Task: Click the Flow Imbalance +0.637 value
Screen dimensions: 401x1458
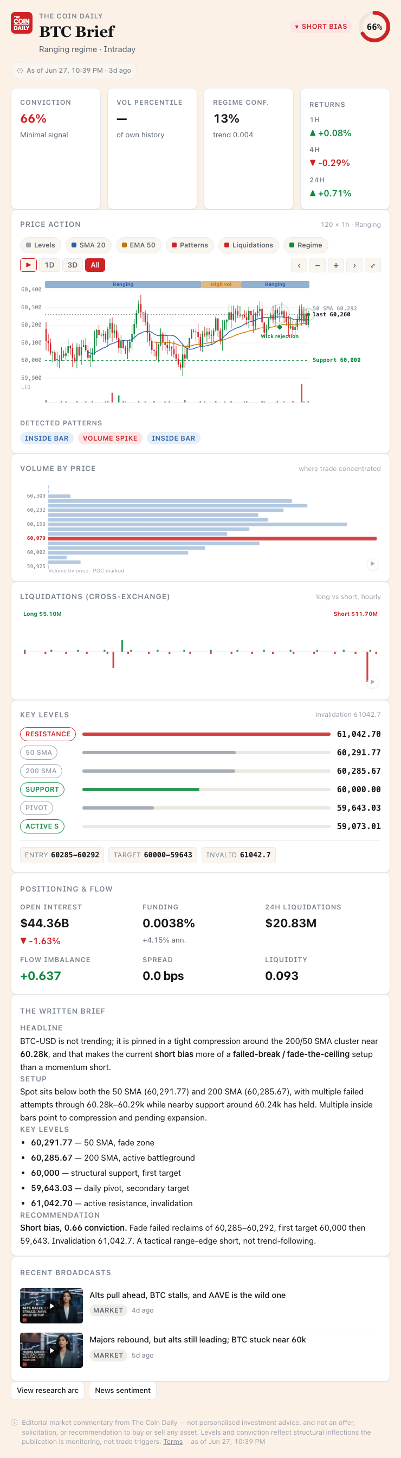Action: click(41, 976)
